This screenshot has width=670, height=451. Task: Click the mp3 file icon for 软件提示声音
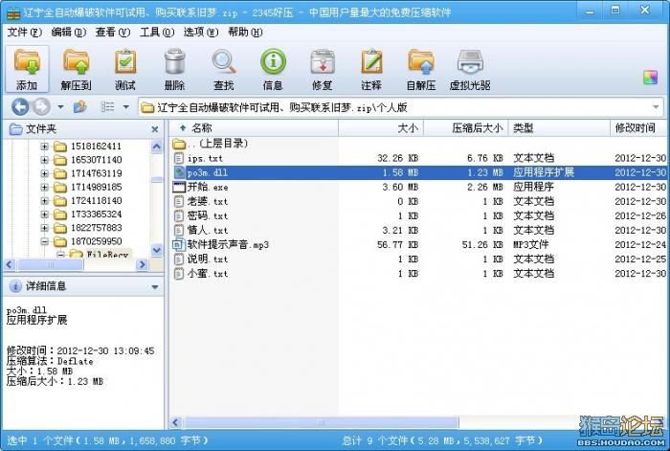click(x=178, y=245)
